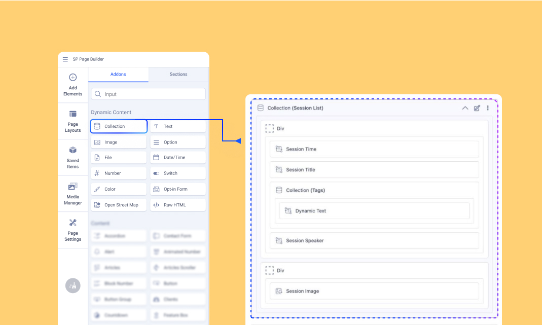The width and height of the screenshot is (542, 325).
Task: Switch to the Addons tab
Action: [118, 75]
